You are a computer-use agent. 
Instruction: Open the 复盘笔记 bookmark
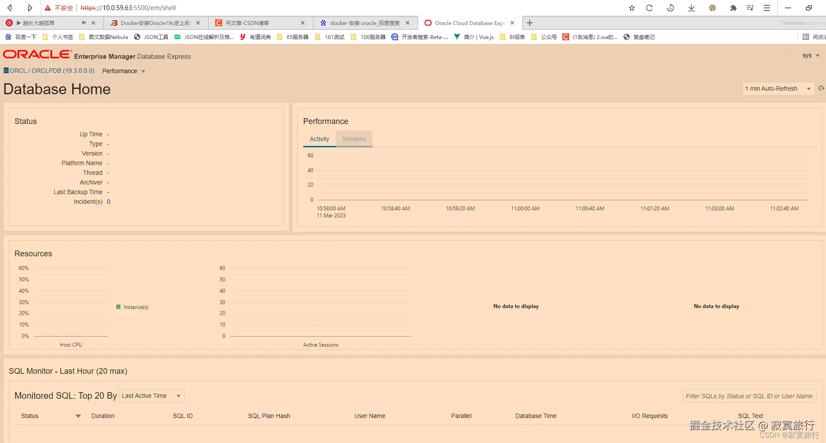[639, 37]
